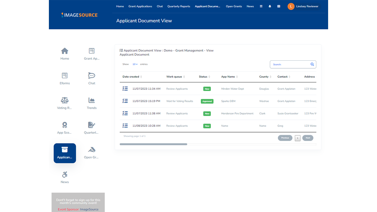Open notifications bell in top bar
The height and width of the screenshot is (212, 377).
(270, 6)
